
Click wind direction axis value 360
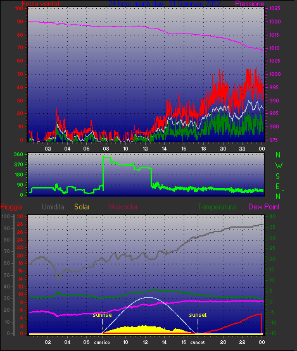tap(18, 154)
